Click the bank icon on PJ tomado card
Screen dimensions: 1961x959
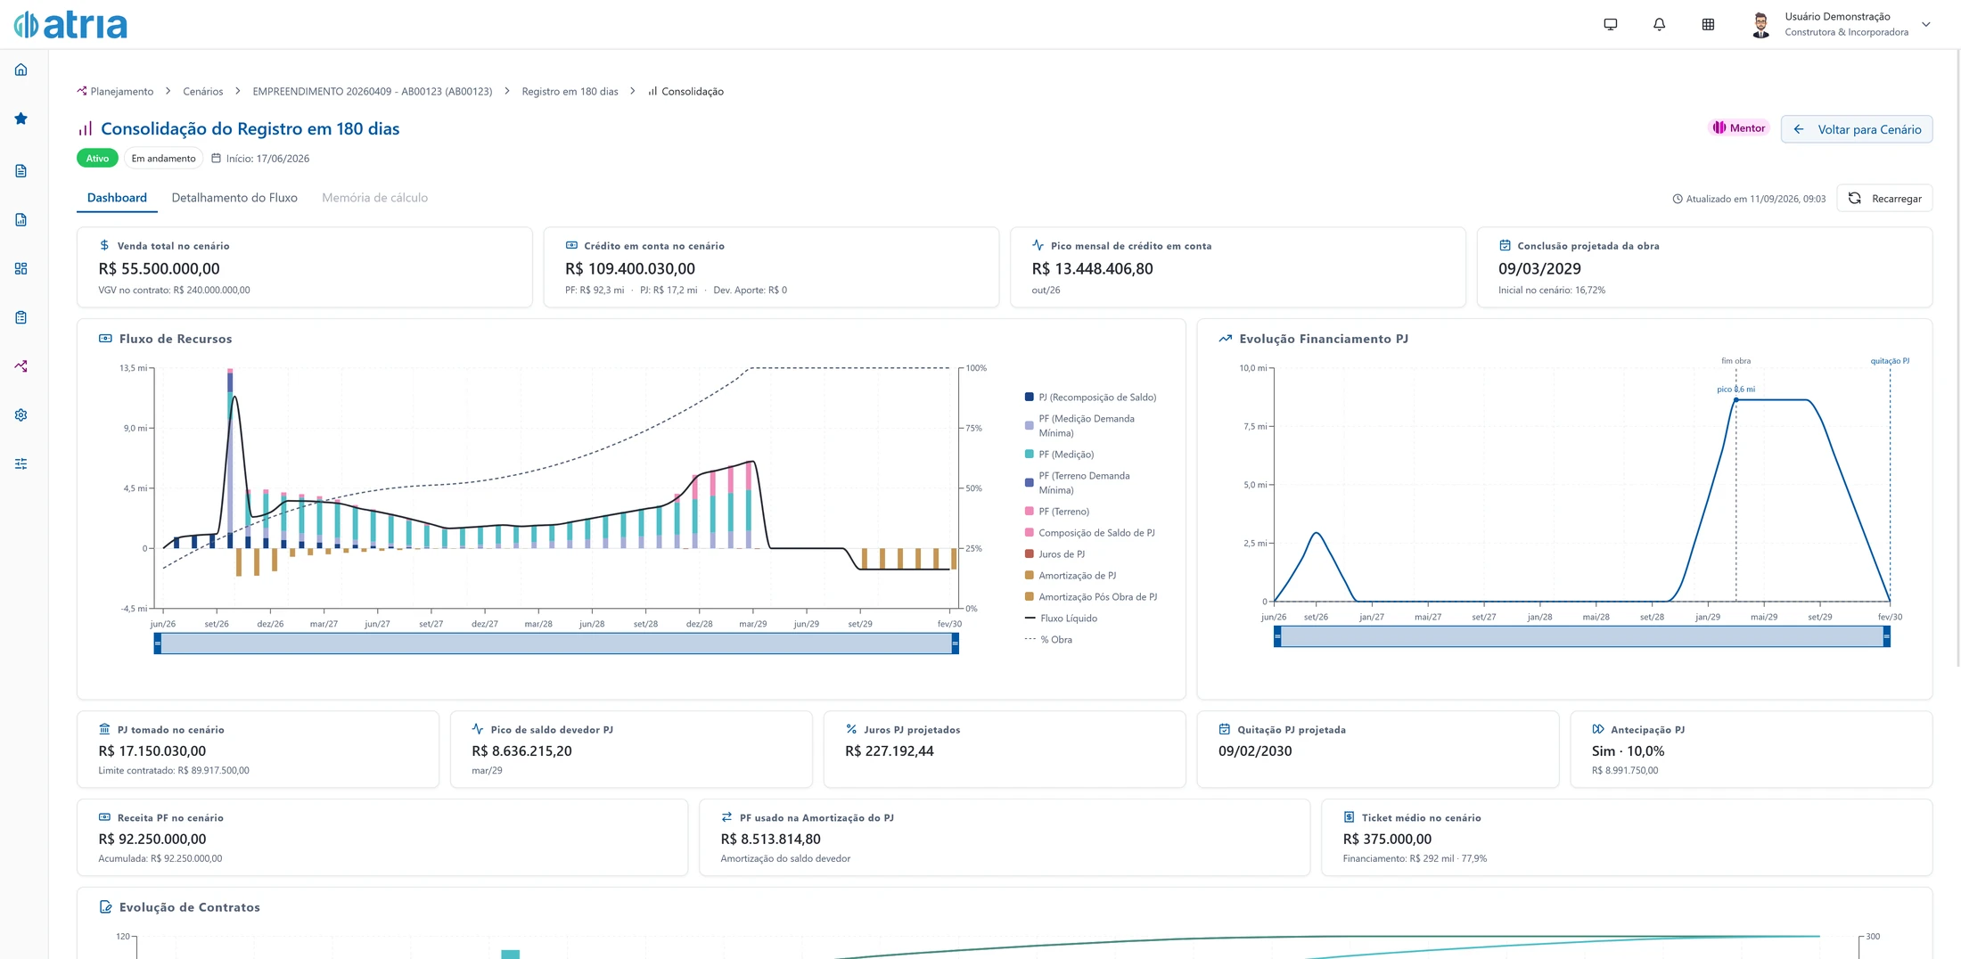(104, 729)
